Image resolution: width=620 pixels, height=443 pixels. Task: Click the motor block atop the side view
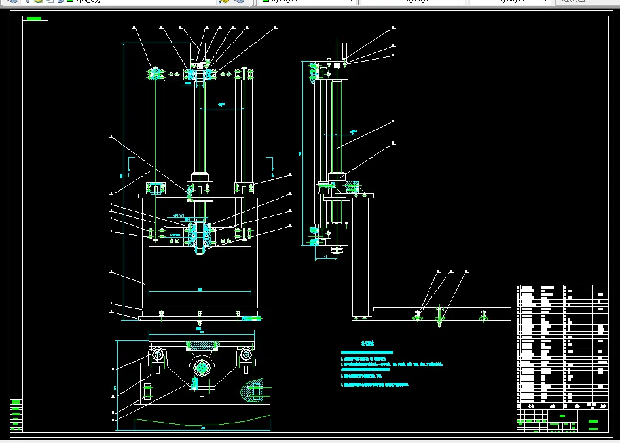(x=337, y=51)
